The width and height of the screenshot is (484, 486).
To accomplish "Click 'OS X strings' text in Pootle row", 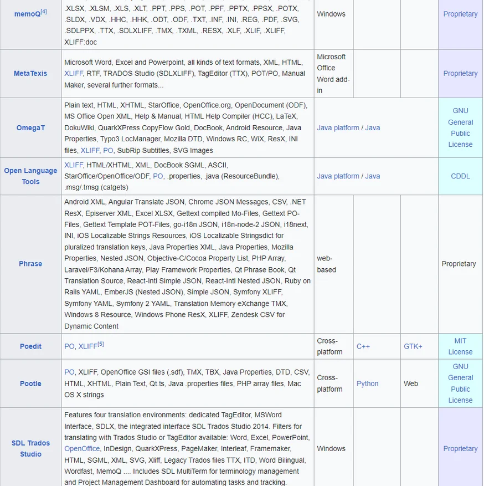I will [x=84, y=395].
